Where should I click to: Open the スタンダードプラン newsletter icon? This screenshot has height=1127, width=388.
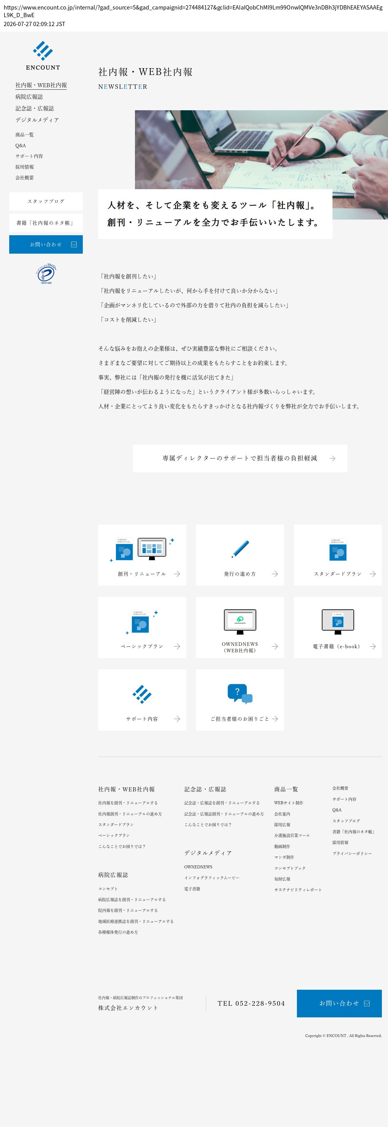click(338, 549)
